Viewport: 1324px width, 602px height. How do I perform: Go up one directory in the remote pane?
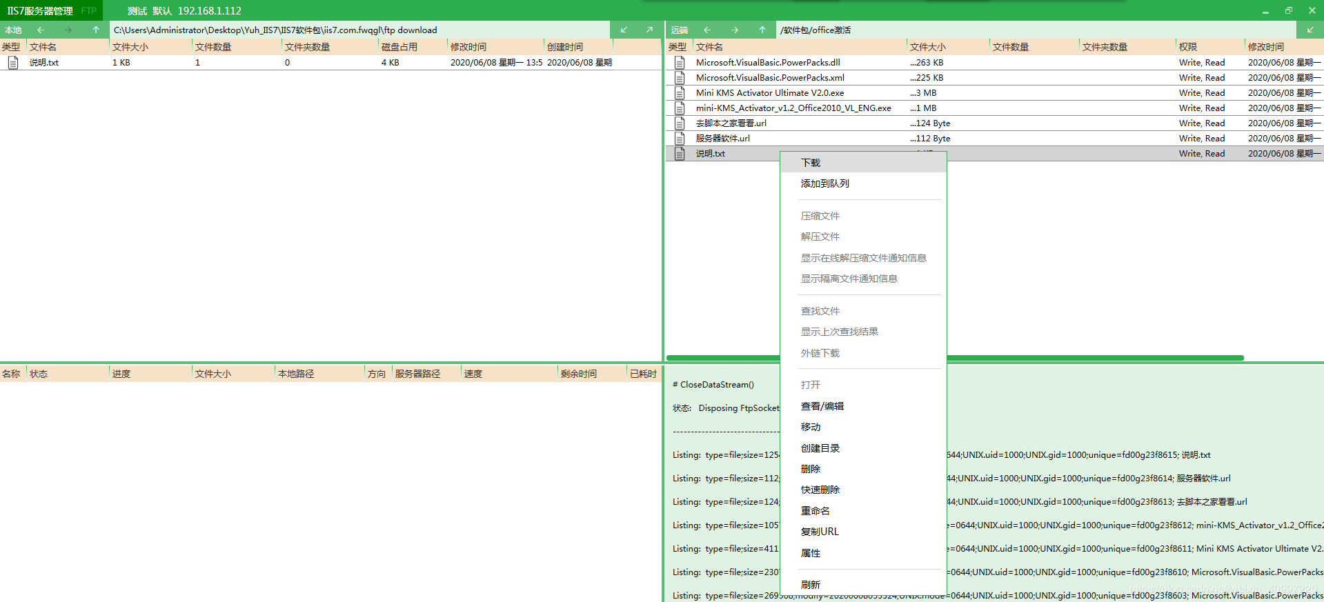click(x=762, y=30)
